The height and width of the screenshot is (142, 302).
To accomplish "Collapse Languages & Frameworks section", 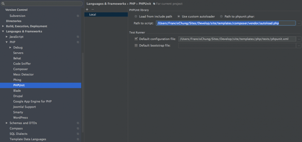I will (x=3, y=32).
